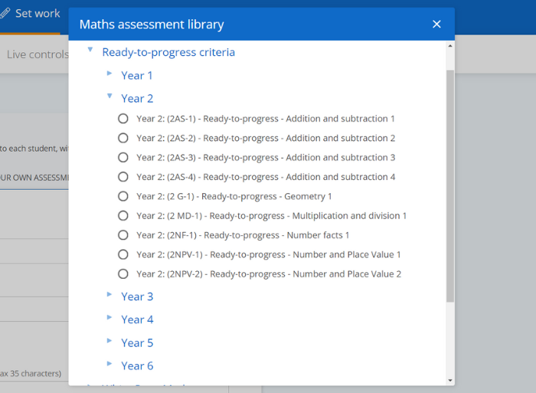This screenshot has width=536, height=393.
Task: Open the Live controls tab
Action: [38, 54]
